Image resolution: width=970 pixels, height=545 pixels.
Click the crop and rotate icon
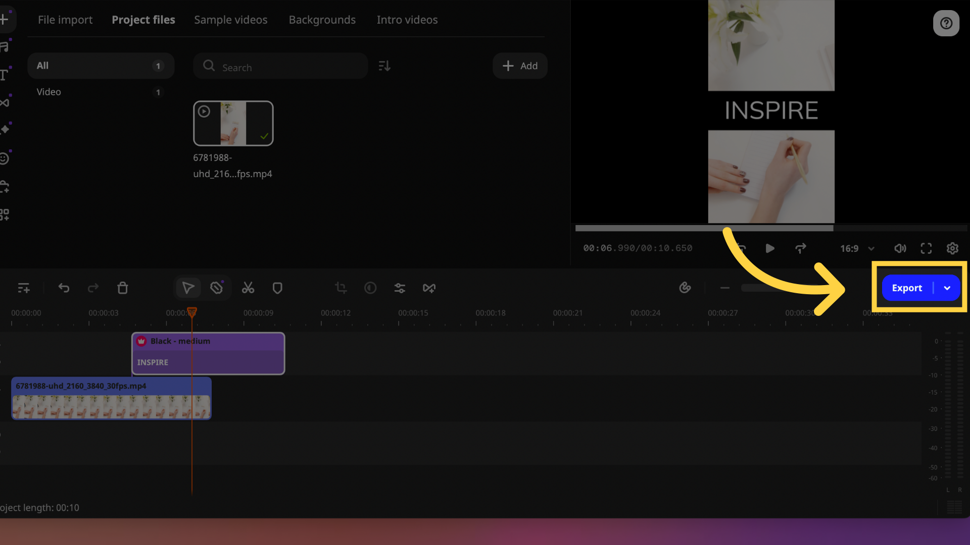click(341, 288)
